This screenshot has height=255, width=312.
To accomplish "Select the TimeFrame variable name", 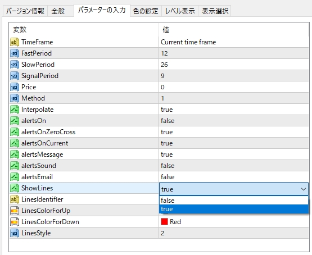I will (x=37, y=42).
